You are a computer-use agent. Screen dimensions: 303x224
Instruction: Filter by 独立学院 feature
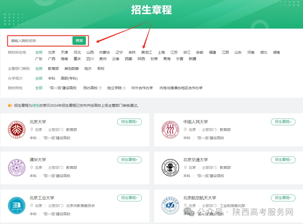coord(114,88)
